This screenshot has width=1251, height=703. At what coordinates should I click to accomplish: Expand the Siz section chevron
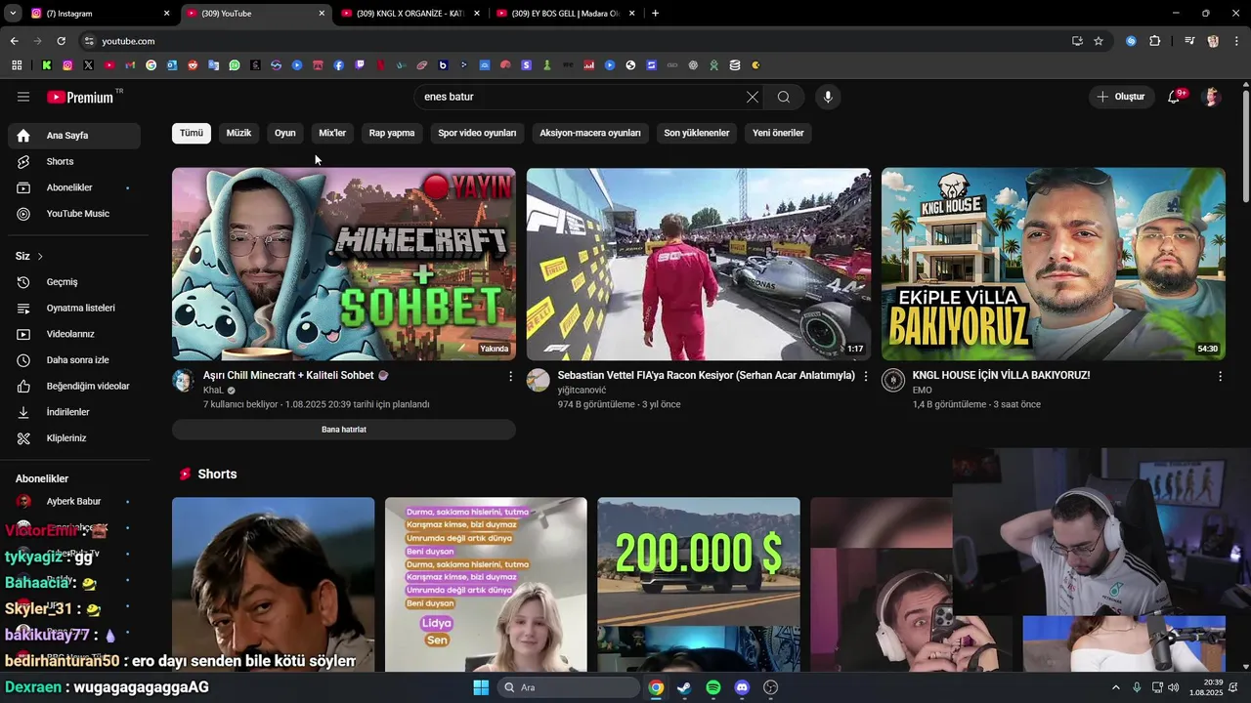(x=40, y=256)
